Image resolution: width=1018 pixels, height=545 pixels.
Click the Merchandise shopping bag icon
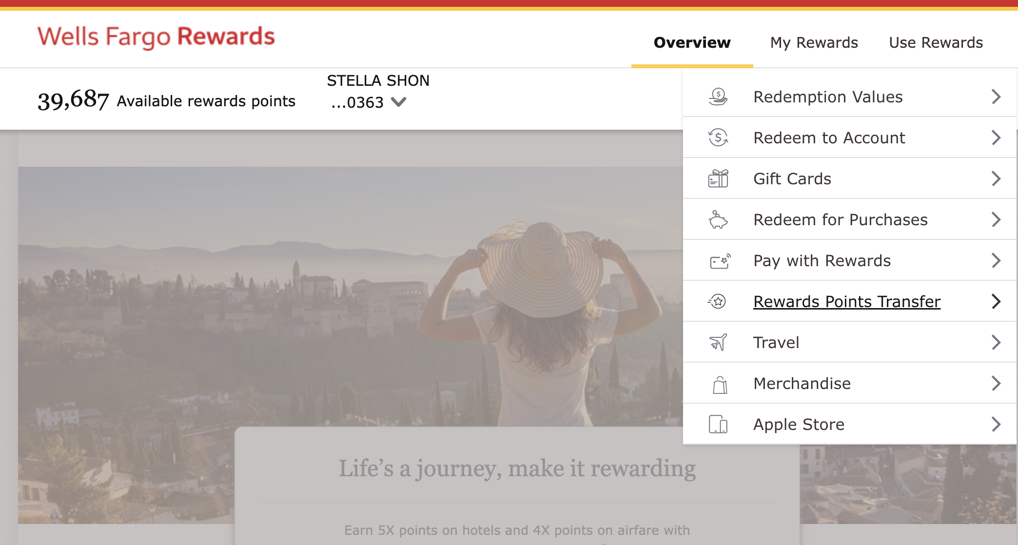[x=720, y=384]
